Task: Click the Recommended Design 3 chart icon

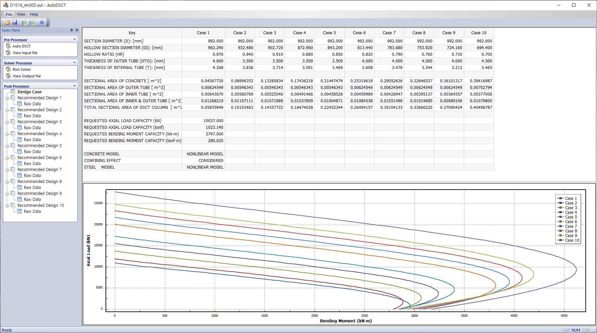Action: coord(13,122)
